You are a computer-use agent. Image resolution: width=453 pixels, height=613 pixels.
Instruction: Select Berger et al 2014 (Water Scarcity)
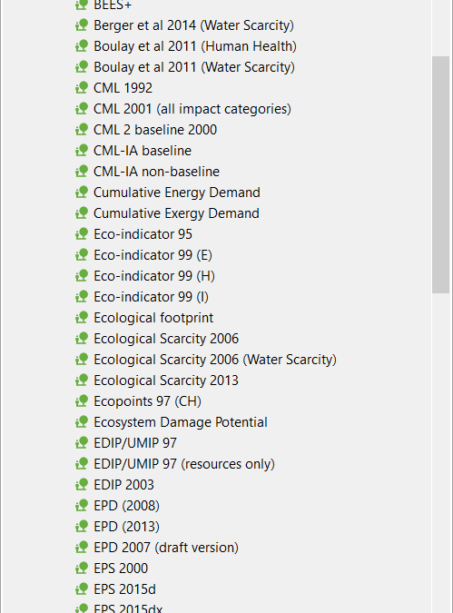[193, 25]
